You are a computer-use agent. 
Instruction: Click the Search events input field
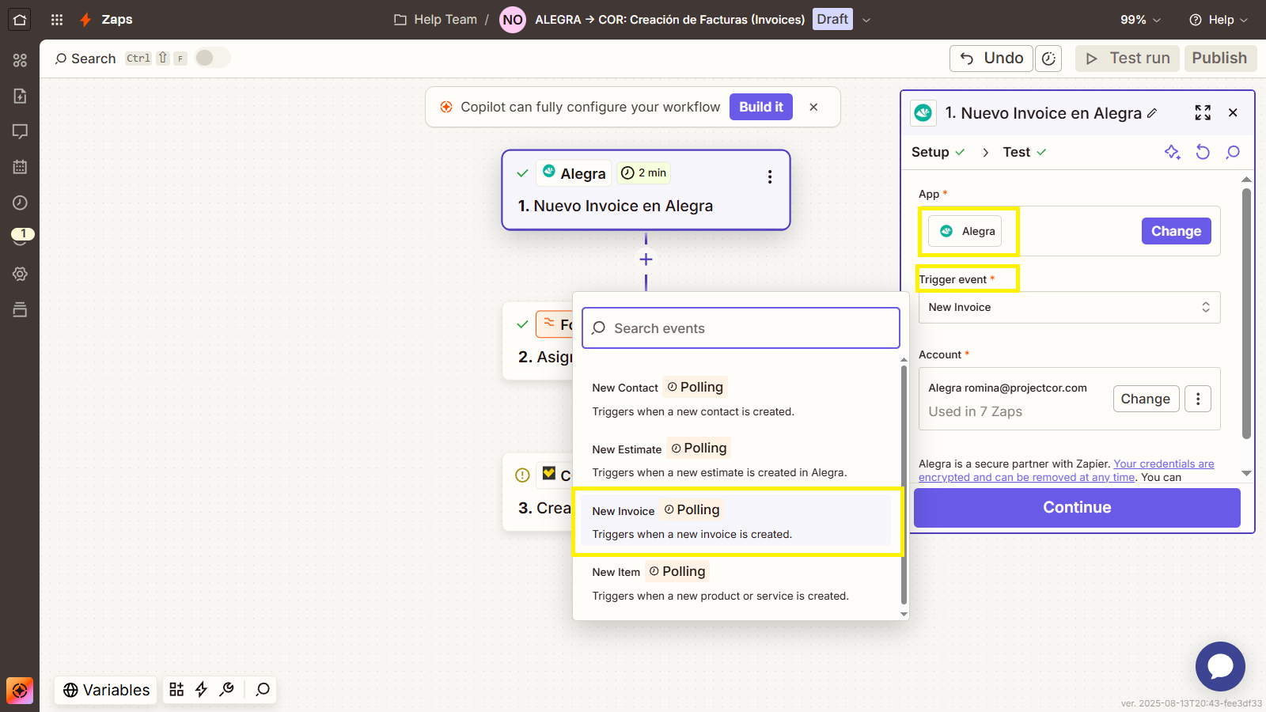pyautogui.click(x=741, y=328)
